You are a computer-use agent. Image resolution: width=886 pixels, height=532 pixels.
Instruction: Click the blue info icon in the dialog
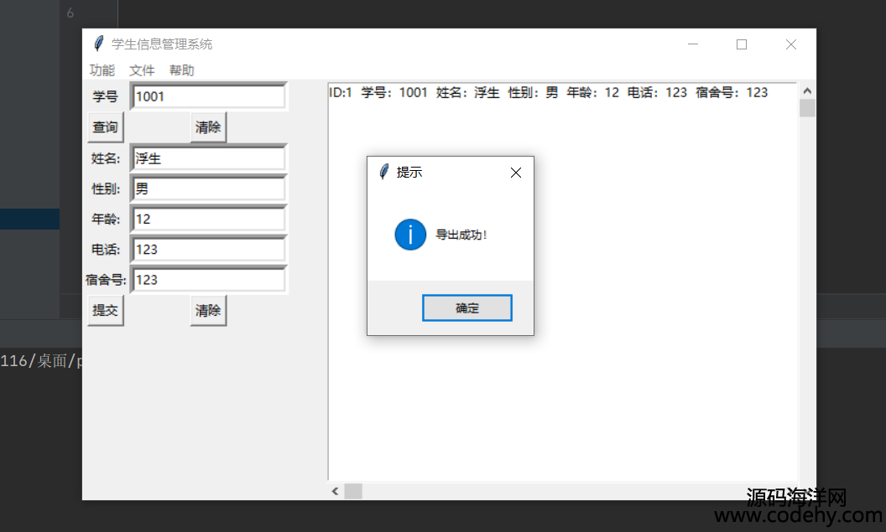point(410,235)
